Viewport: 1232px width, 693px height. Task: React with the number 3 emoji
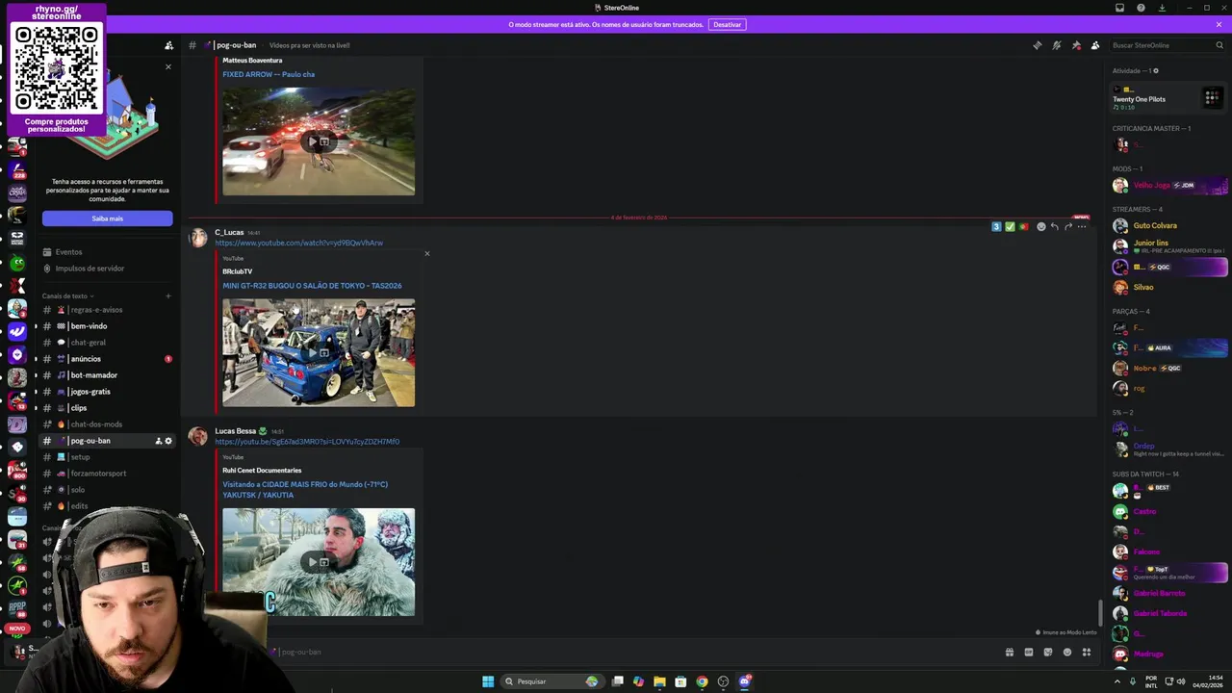pos(996,226)
